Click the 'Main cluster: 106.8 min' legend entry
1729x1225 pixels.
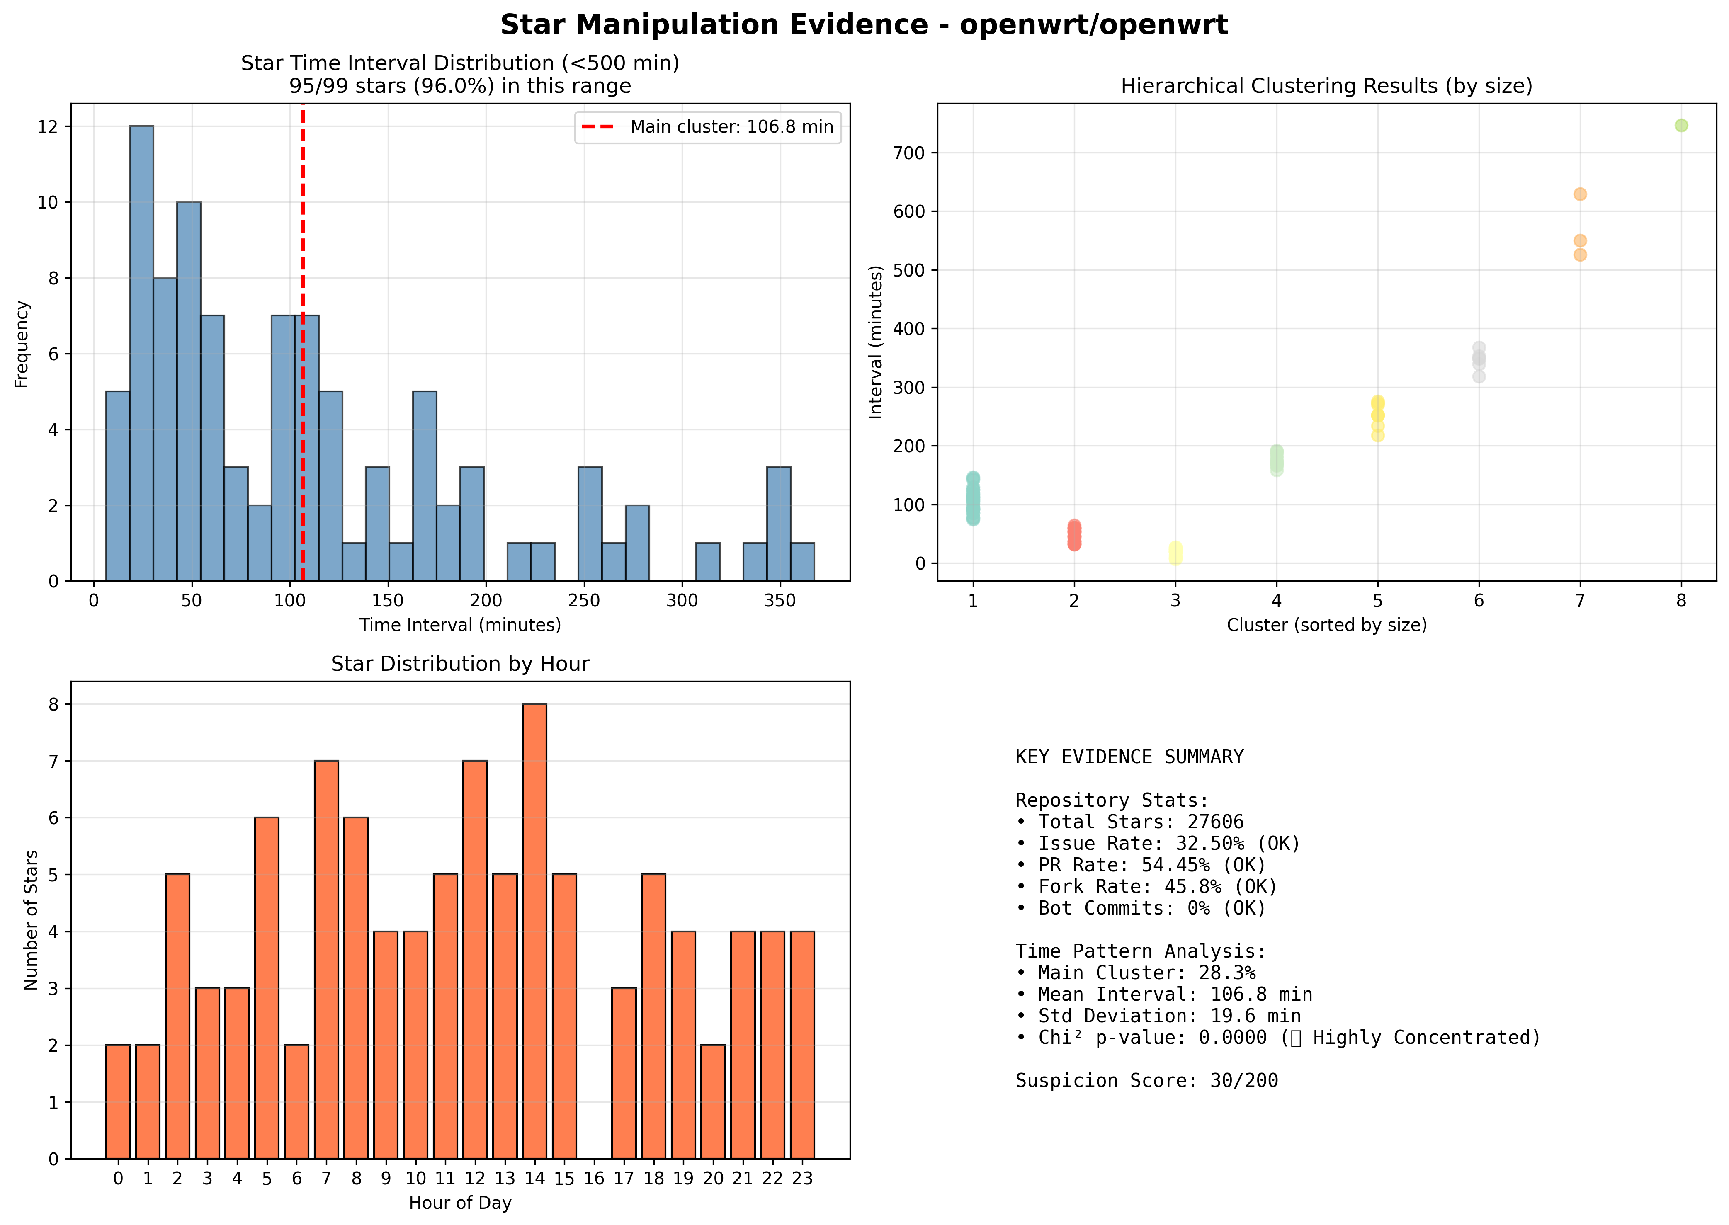(x=708, y=127)
